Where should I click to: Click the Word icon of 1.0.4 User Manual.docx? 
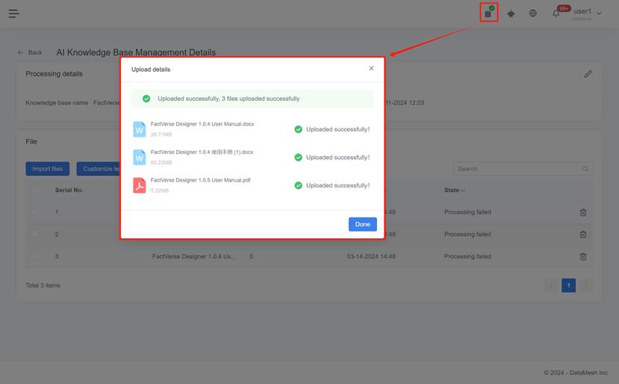coord(140,129)
